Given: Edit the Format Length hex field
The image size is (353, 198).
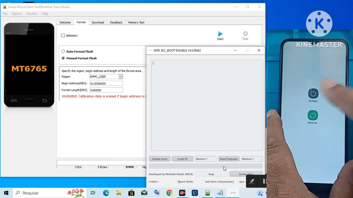Looking at the screenshot, I should (x=106, y=90).
